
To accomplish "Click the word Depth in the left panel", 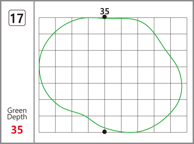I will click(17, 117).
